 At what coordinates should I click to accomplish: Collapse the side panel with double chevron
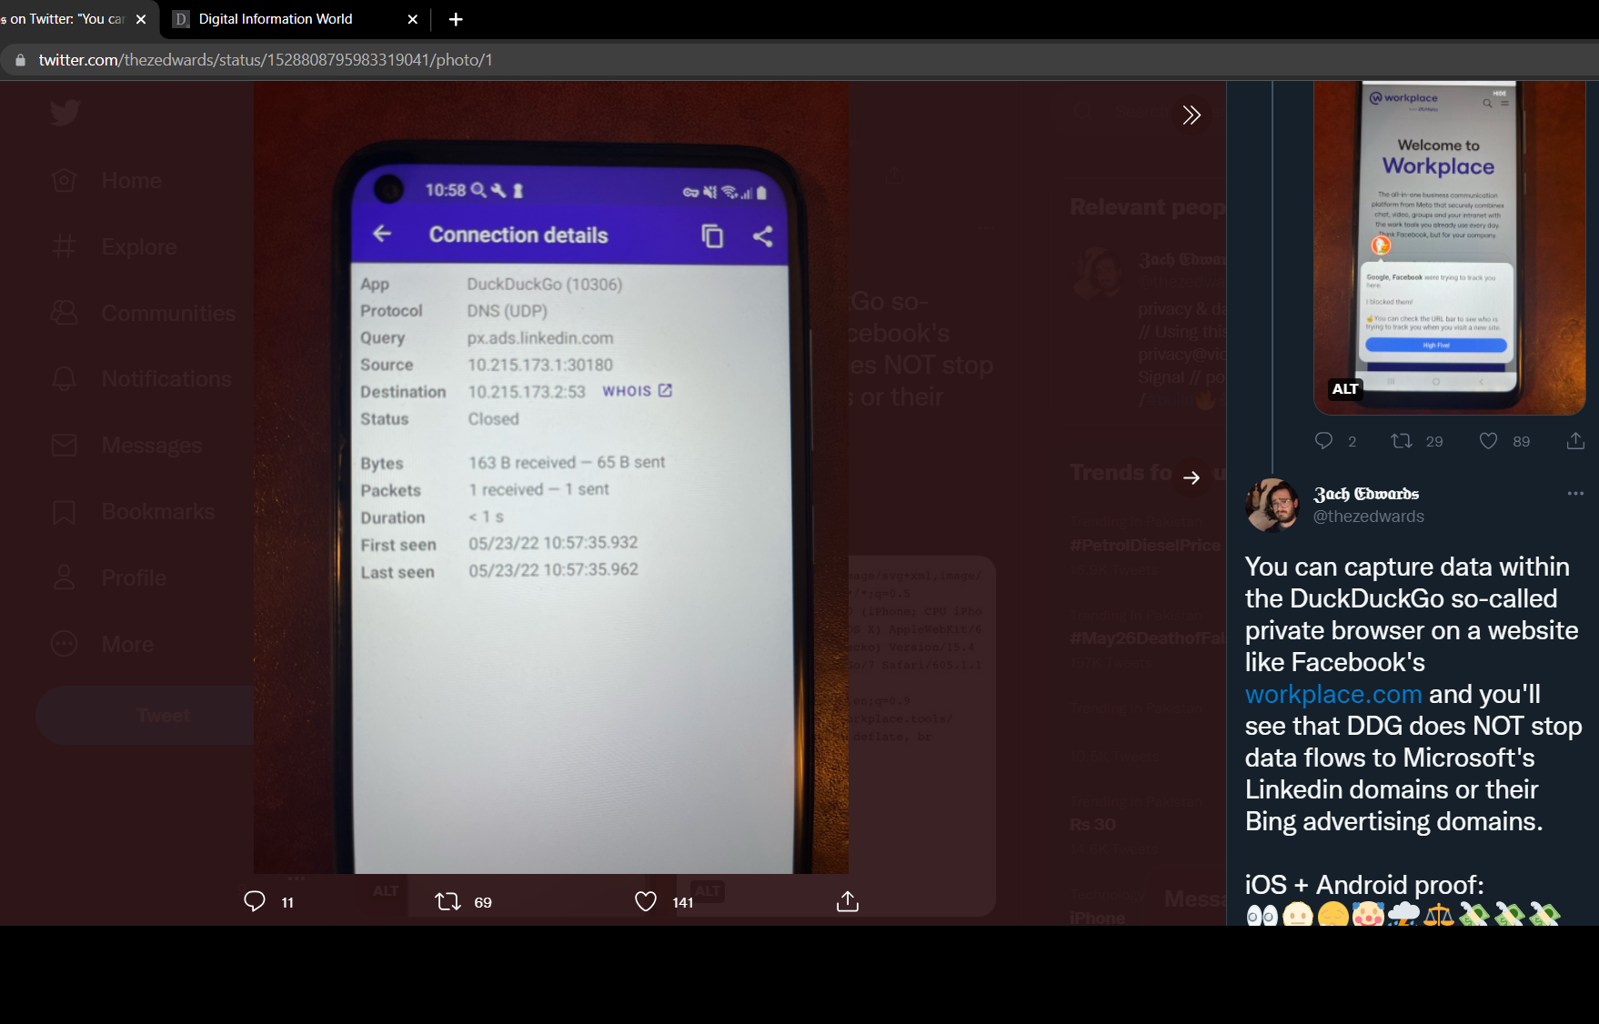(x=1192, y=115)
